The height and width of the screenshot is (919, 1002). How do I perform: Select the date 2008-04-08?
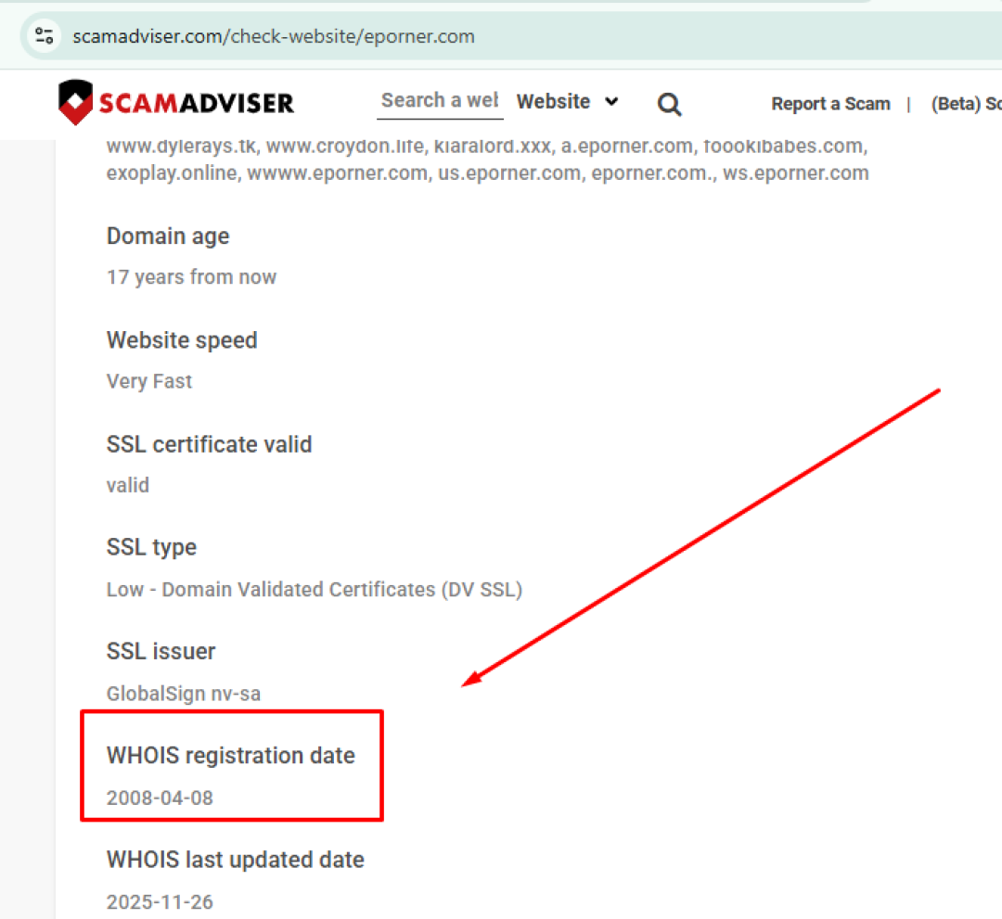(160, 798)
